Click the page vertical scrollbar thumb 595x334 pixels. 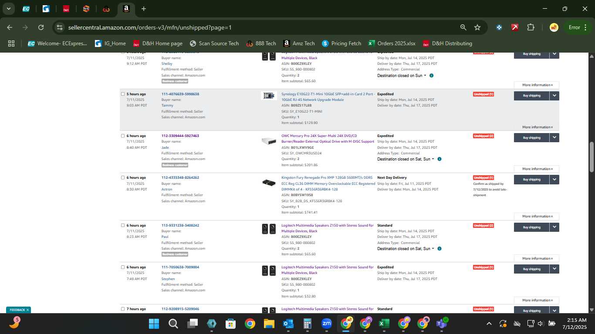592,157
